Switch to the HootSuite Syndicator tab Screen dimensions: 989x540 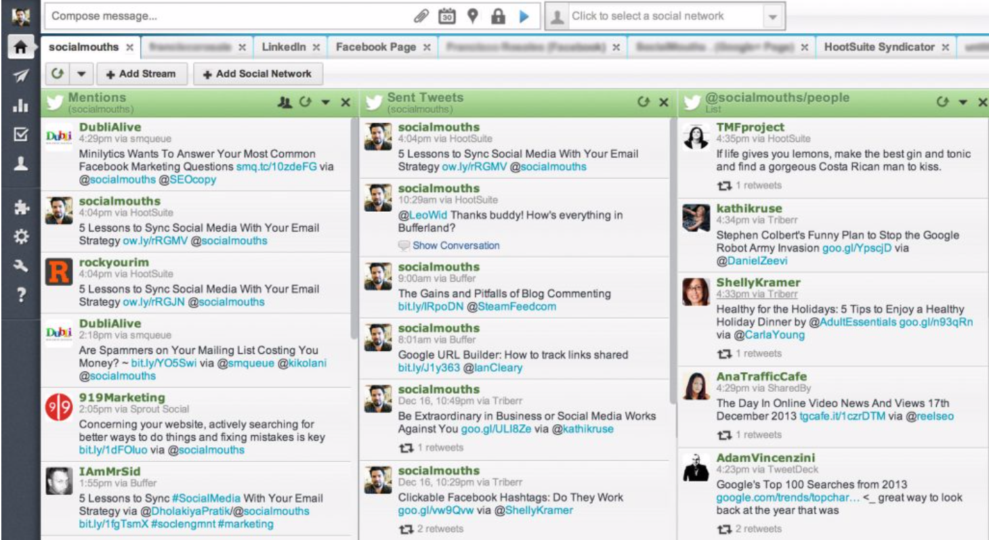pyautogui.click(x=879, y=47)
